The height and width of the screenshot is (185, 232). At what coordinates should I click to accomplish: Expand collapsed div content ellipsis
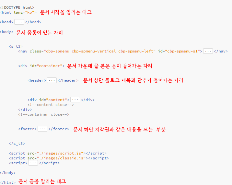click(75, 100)
